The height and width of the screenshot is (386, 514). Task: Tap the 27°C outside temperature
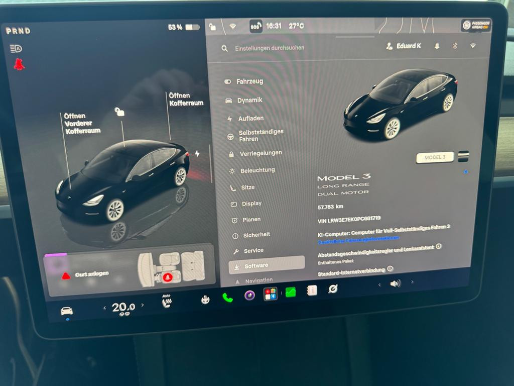coord(296,26)
